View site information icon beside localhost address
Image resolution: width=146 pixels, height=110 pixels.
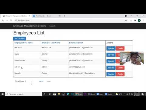(x=16, y=20)
